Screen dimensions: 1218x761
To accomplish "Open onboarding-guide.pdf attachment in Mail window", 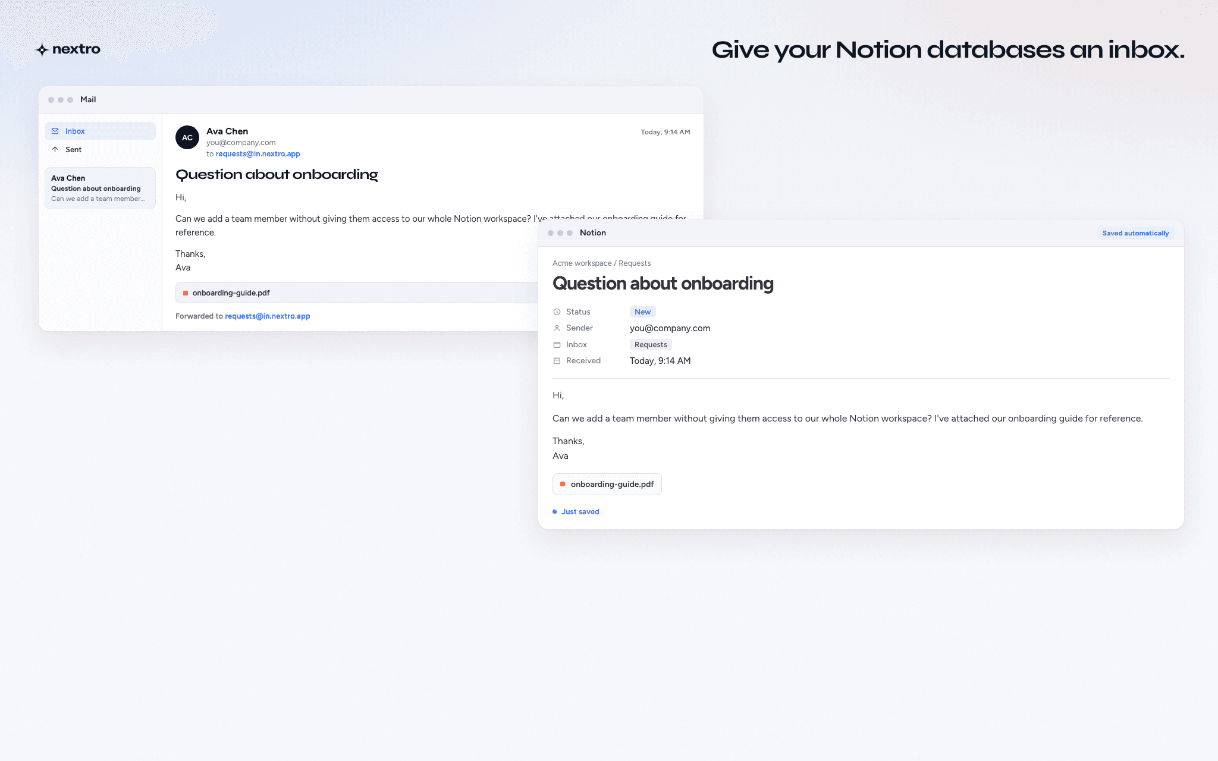I will coord(357,293).
